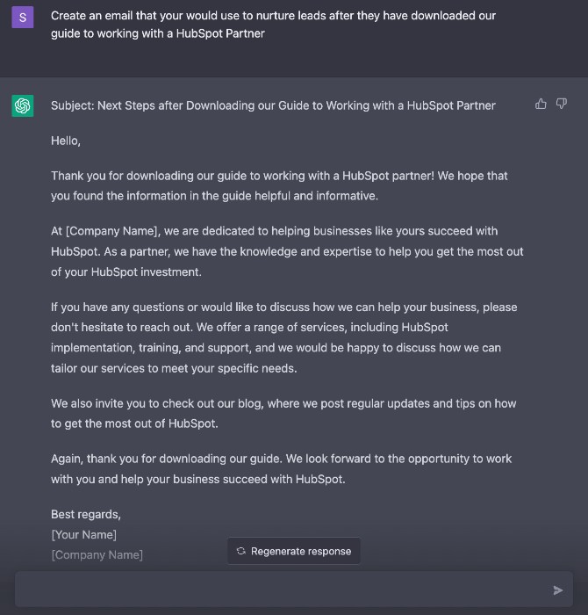588x615 pixels.
Task: Click the paragraph starting 'Again, thank you'
Action: (x=281, y=468)
